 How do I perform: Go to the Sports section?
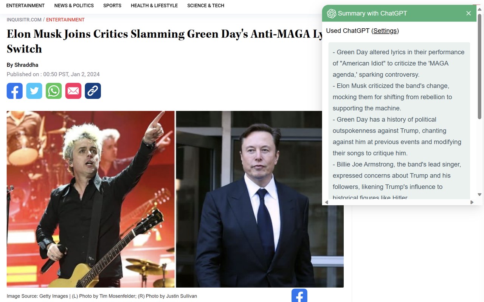112,6
